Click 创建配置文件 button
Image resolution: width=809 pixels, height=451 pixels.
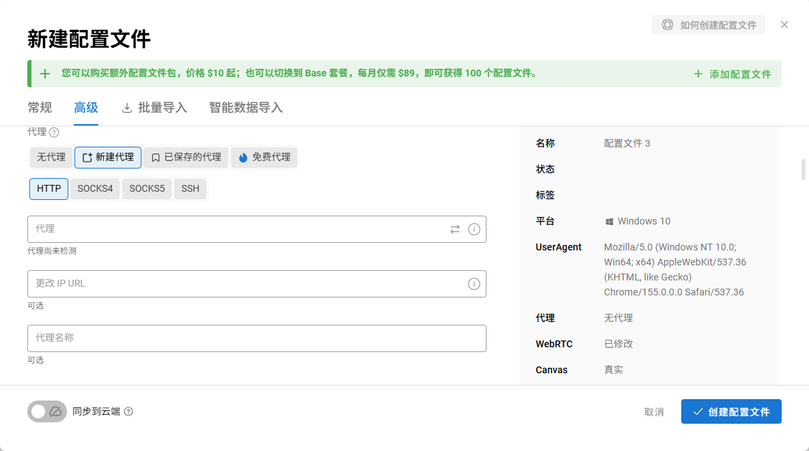pyautogui.click(x=731, y=411)
